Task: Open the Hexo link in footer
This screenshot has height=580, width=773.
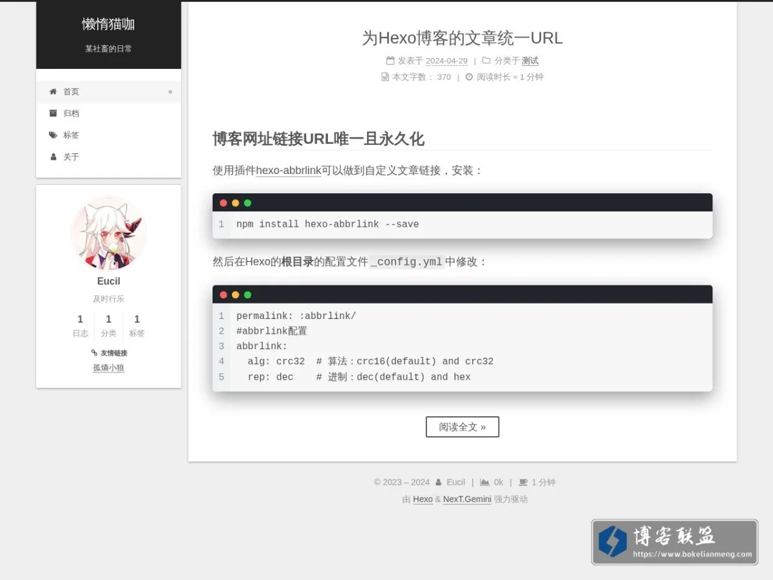Action: [423, 499]
